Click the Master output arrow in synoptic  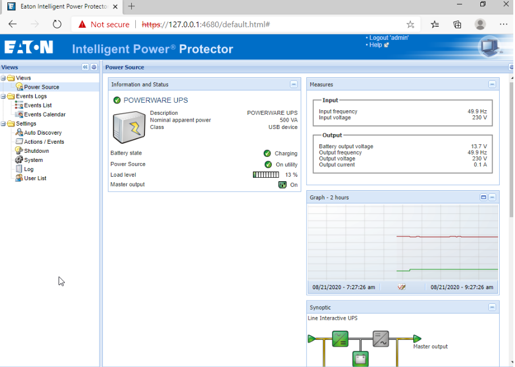click(x=417, y=339)
